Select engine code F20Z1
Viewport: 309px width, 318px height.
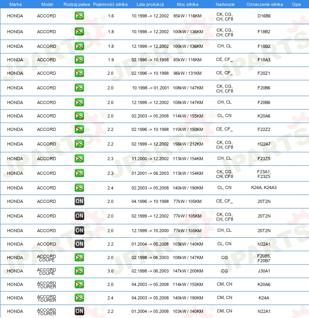tap(264, 73)
